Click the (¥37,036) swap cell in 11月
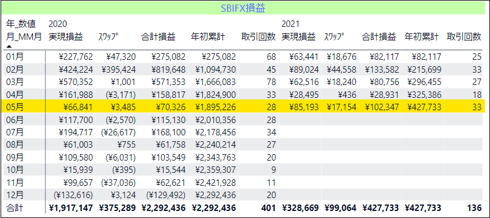490x218 pixels. (x=118, y=182)
